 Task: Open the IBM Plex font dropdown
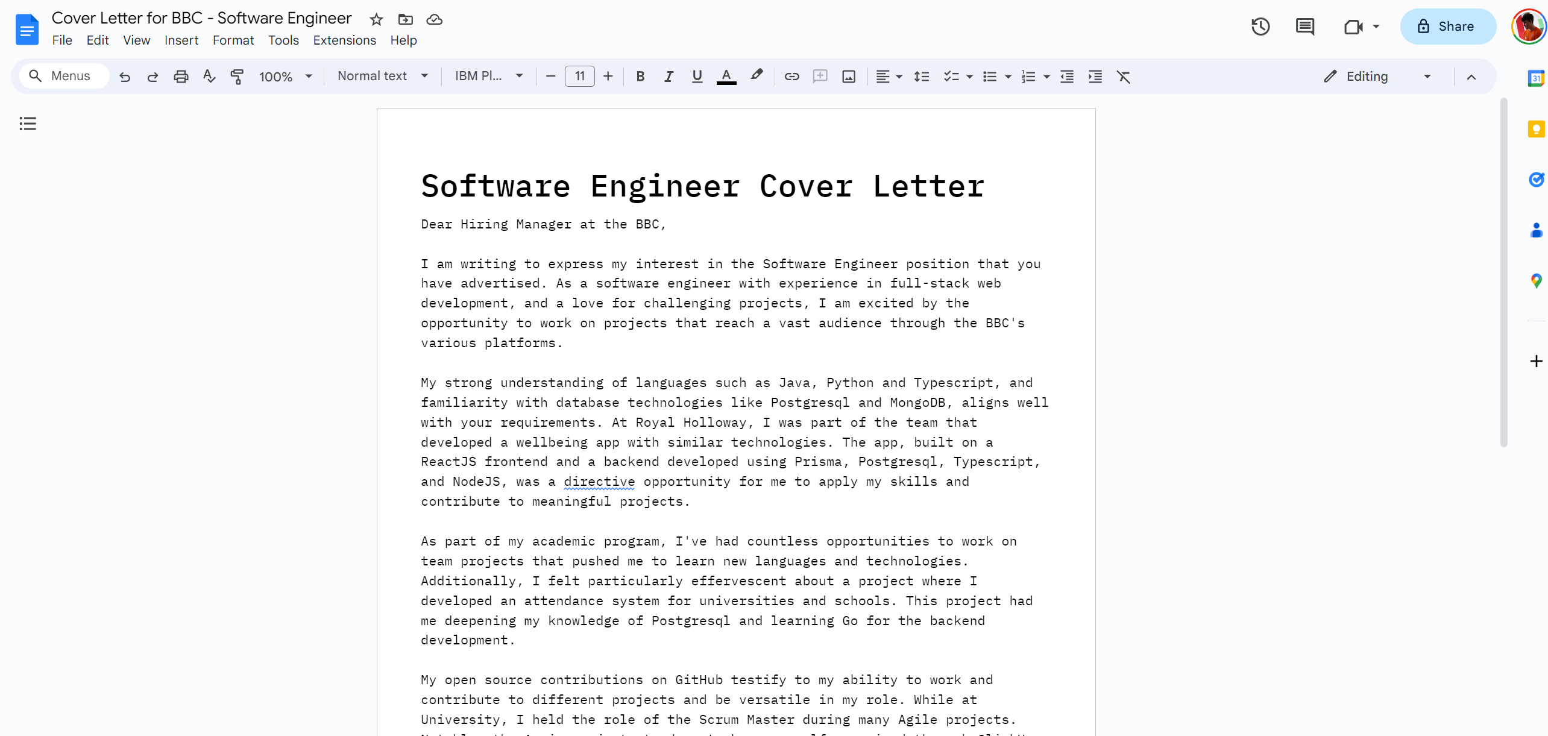tap(488, 76)
